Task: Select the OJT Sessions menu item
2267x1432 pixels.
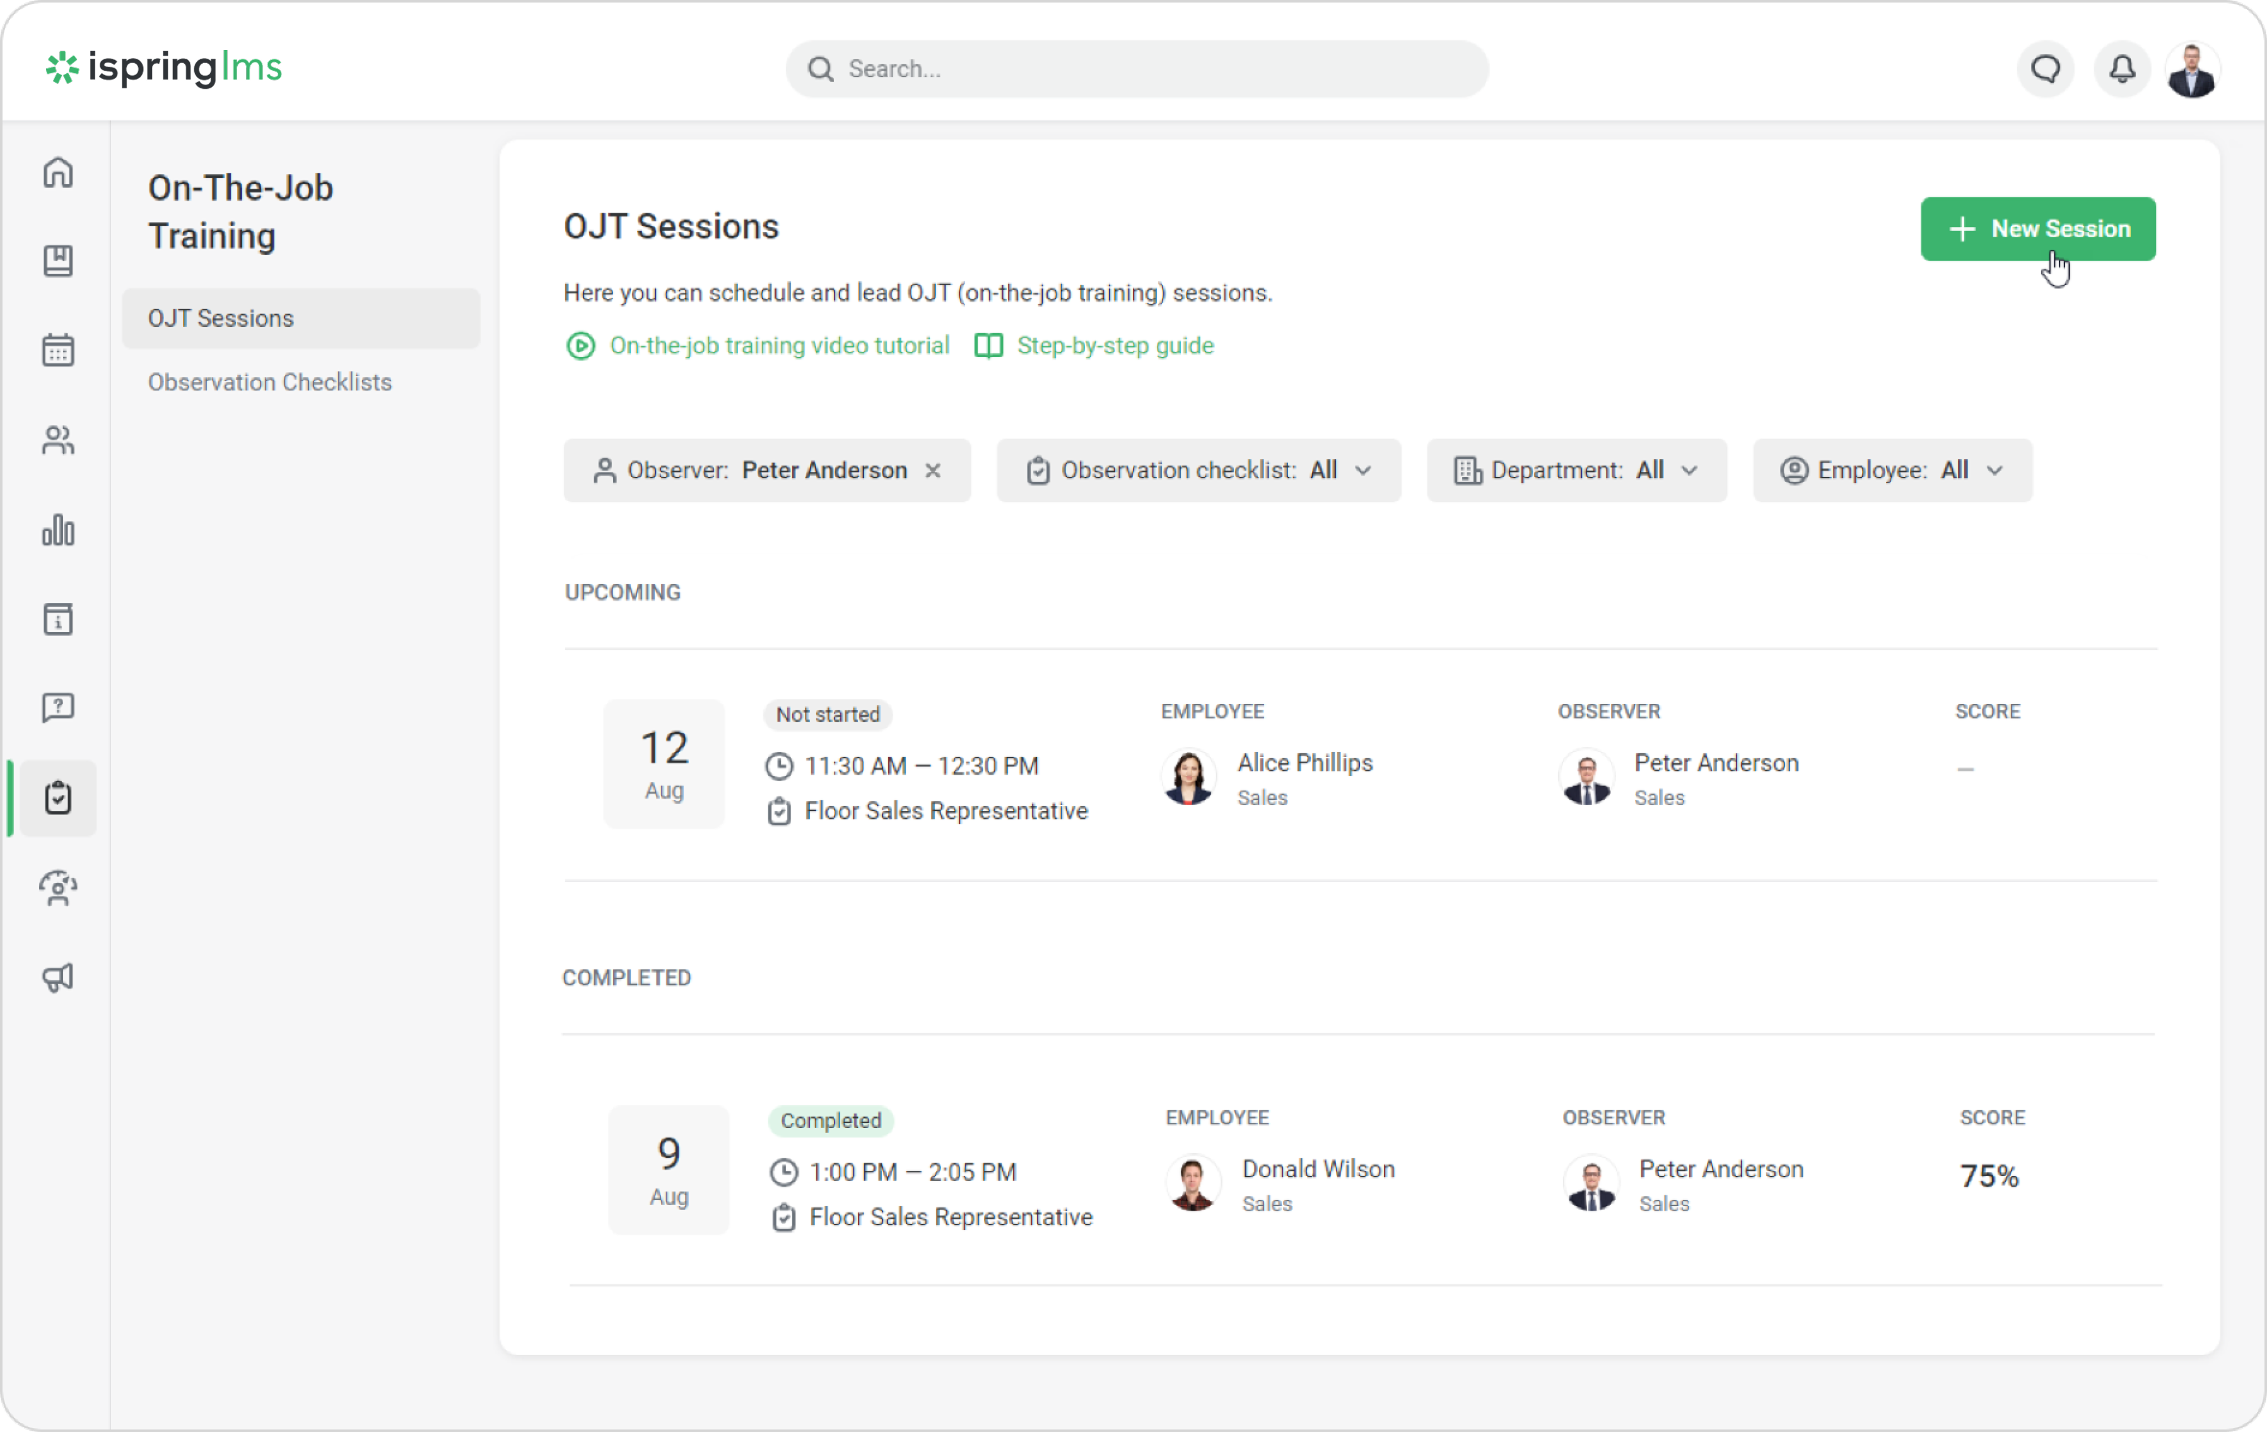Action: [300, 318]
